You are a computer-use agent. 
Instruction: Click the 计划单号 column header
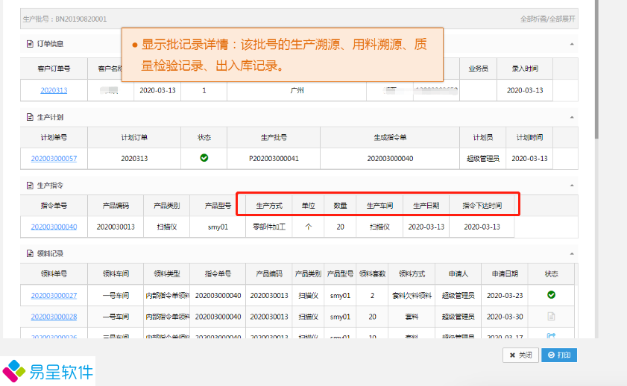54,137
